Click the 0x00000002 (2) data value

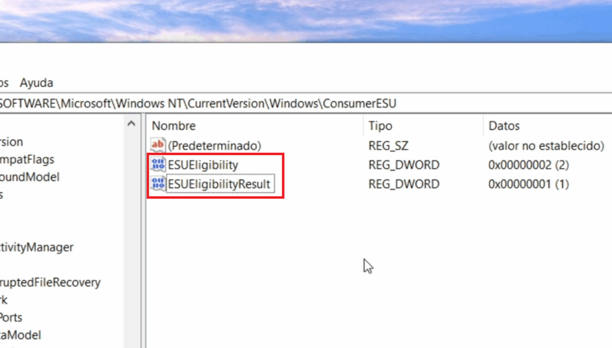coord(528,165)
